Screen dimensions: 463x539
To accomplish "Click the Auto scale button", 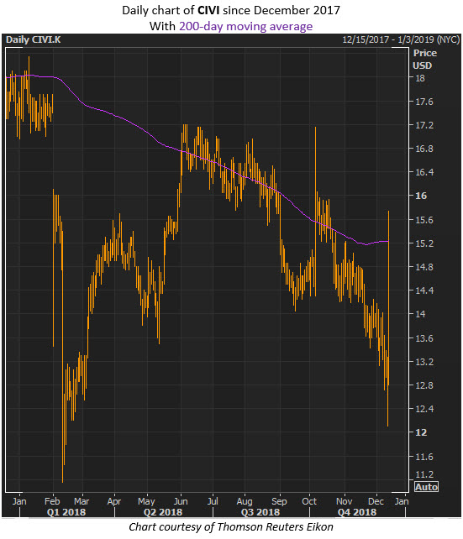I will tap(426, 487).
